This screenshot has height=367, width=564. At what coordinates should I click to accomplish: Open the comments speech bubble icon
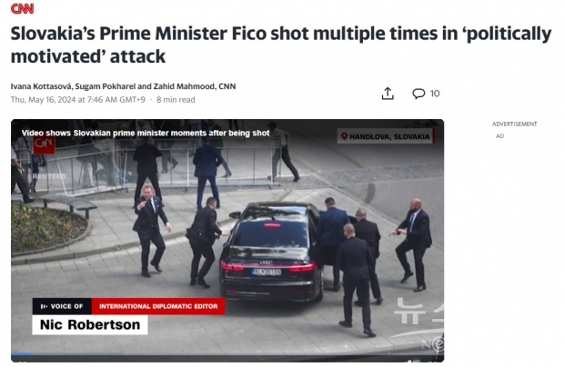[x=418, y=94]
